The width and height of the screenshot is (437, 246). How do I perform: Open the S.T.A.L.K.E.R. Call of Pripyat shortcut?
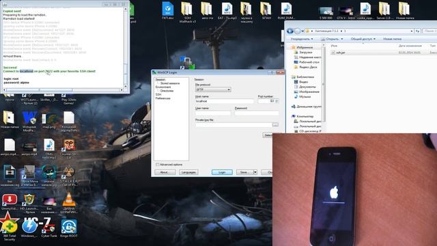click(68, 176)
